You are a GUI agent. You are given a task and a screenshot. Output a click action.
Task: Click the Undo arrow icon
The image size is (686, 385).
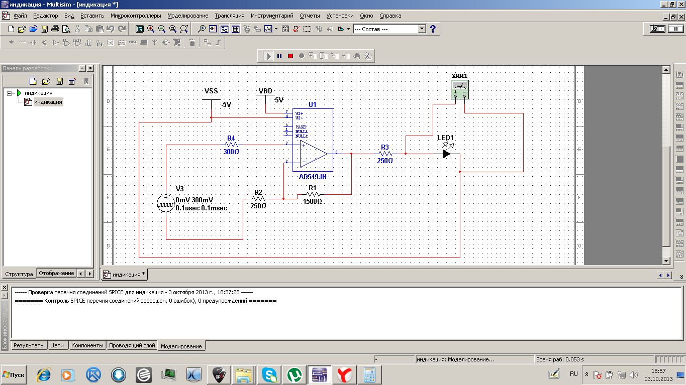[111, 29]
